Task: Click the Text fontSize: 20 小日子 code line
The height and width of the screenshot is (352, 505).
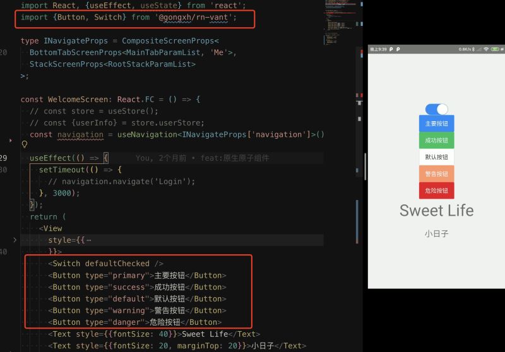Action: [177, 346]
